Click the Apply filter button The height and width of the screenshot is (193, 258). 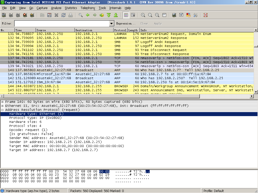[x=158, y=23]
